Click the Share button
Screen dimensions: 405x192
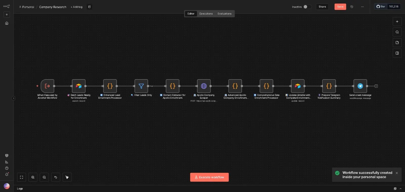322,7
